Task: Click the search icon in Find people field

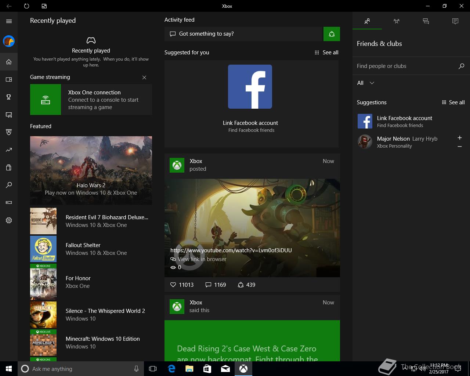Action: pos(461,66)
